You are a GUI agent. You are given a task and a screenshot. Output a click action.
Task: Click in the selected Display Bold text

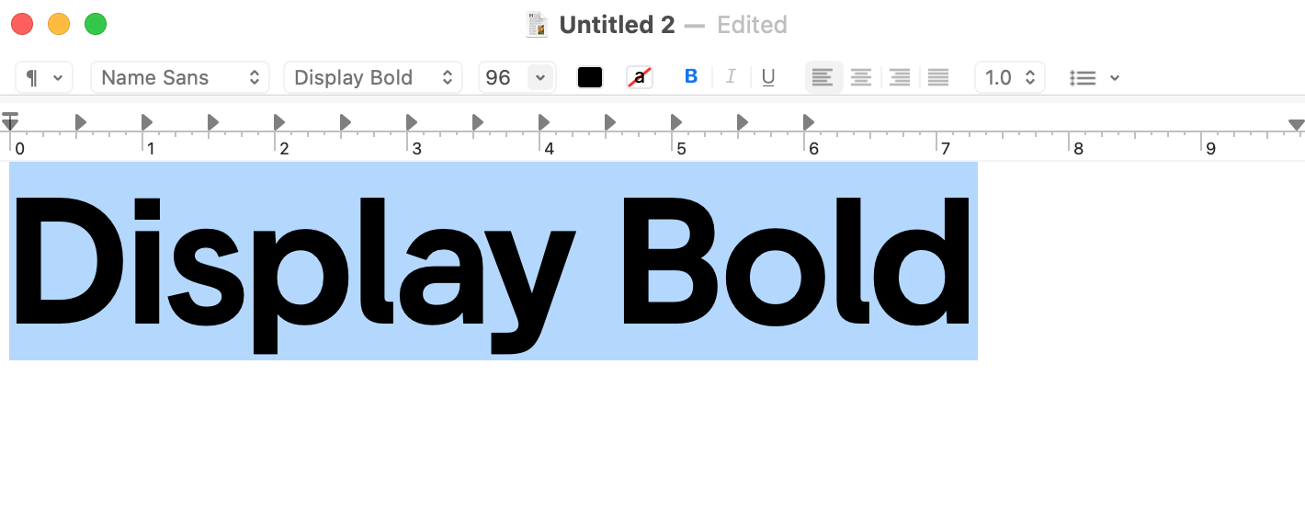point(493,261)
